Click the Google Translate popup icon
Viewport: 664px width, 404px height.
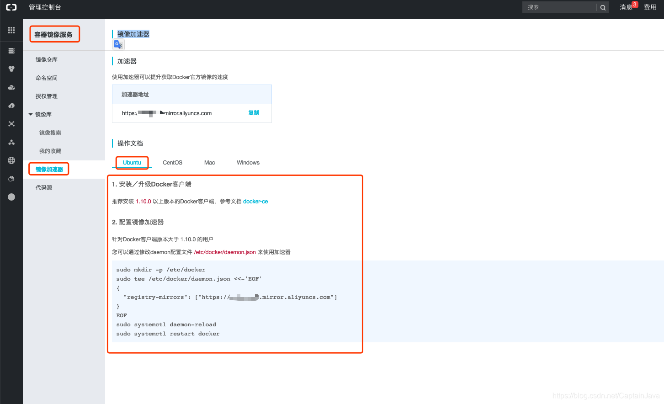(x=118, y=44)
